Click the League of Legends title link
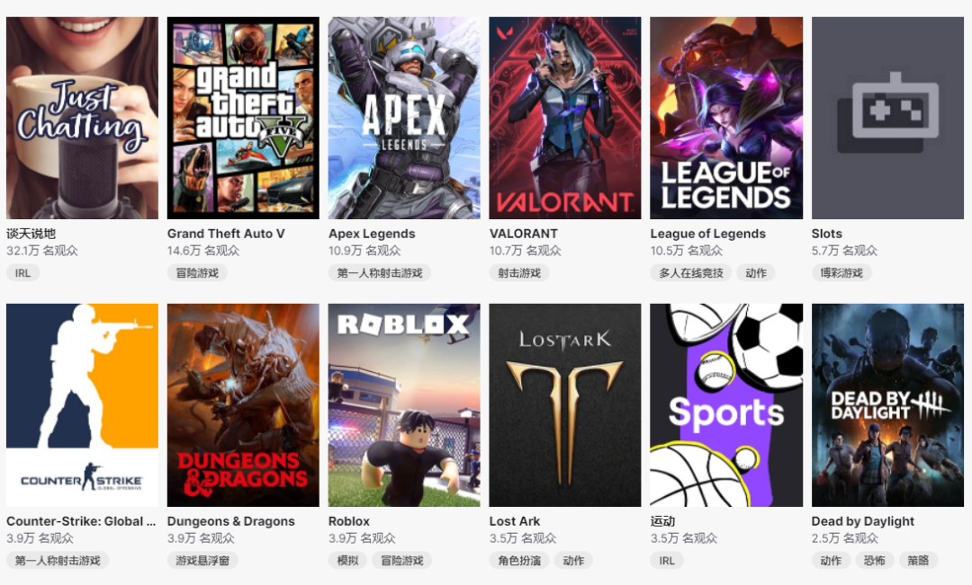Viewport: 972px width, 585px height. pyautogui.click(x=708, y=234)
